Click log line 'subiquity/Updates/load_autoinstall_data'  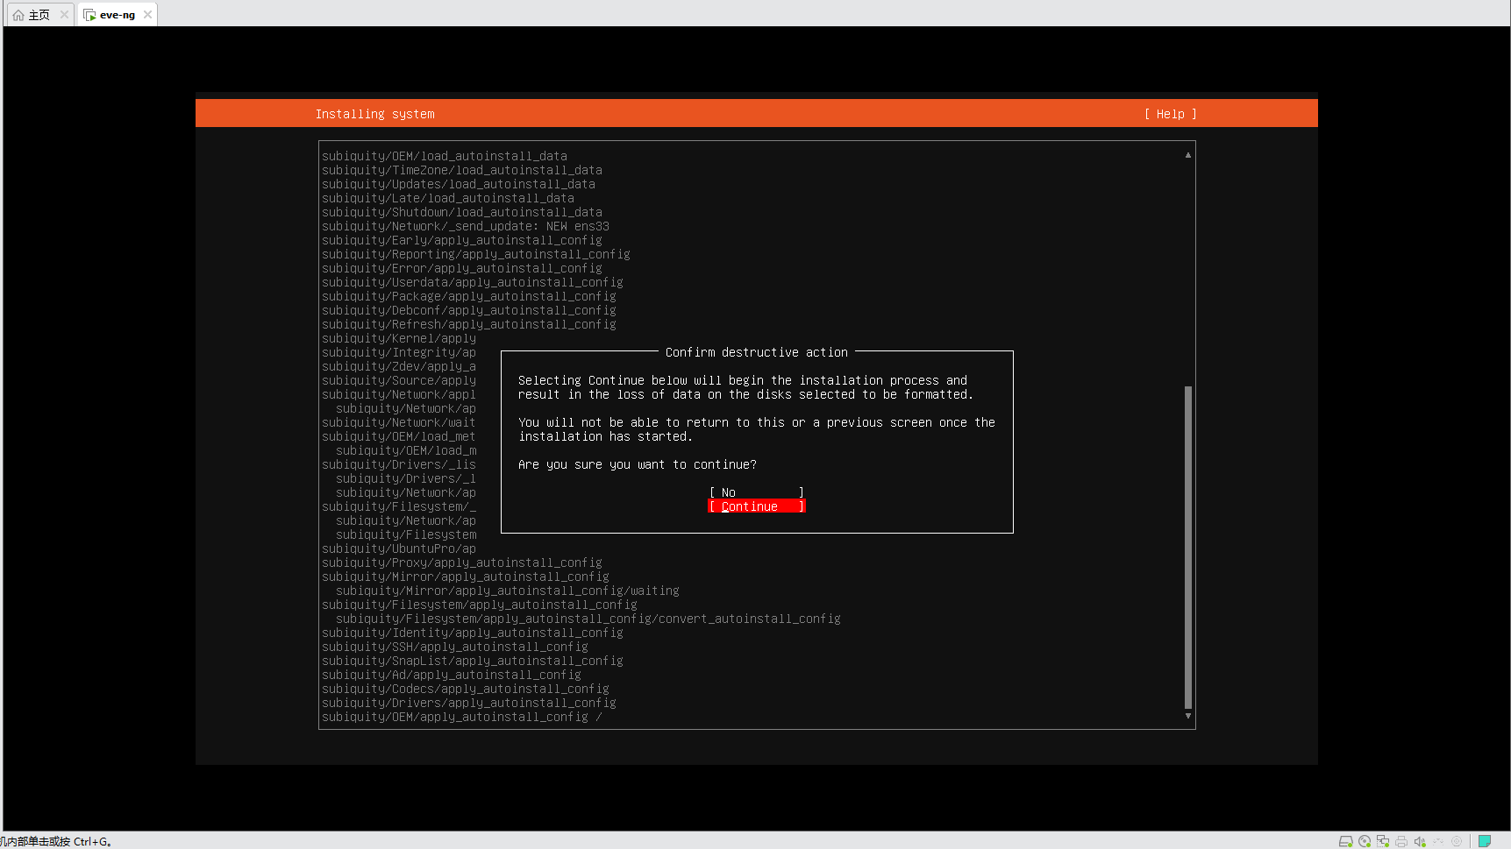tap(459, 184)
